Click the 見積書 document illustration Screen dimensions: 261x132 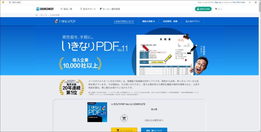[165, 55]
